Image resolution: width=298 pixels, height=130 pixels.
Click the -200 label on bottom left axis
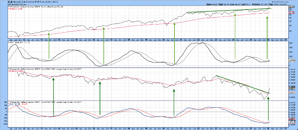(x=5, y=124)
